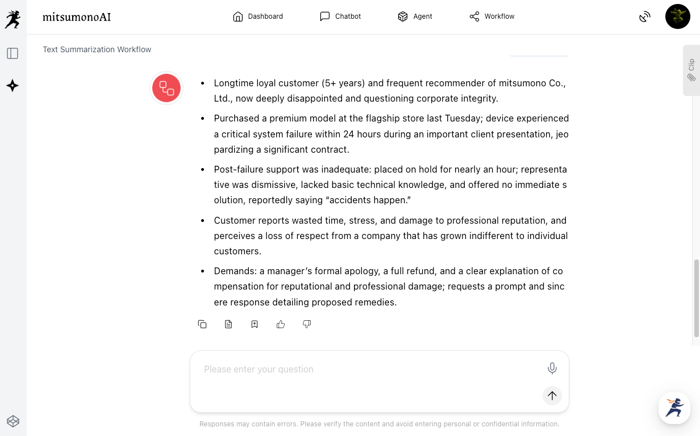The height and width of the screenshot is (436, 700).
Task: Select the Workflow navigation item
Action: (x=492, y=16)
